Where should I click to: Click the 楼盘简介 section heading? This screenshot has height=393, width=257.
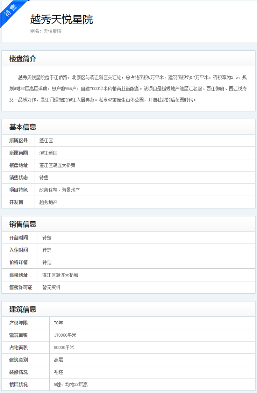[x=23, y=59]
